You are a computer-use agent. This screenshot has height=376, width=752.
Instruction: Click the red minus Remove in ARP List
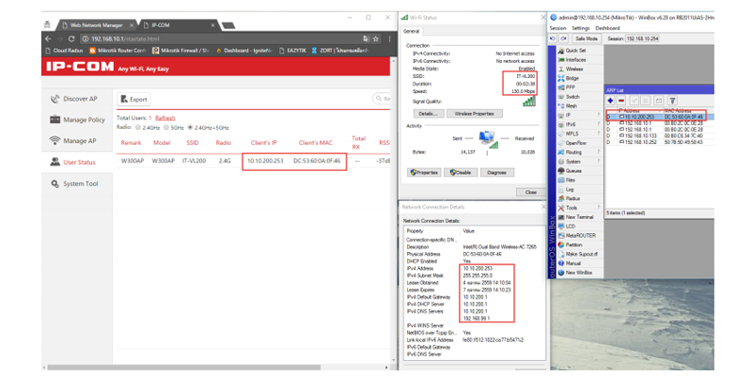tap(621, 101)
